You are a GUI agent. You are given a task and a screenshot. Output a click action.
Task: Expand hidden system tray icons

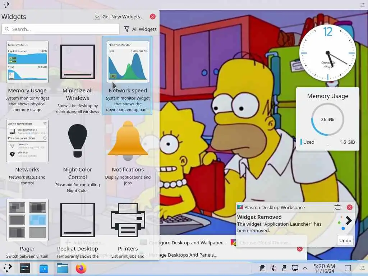point(305,268)
